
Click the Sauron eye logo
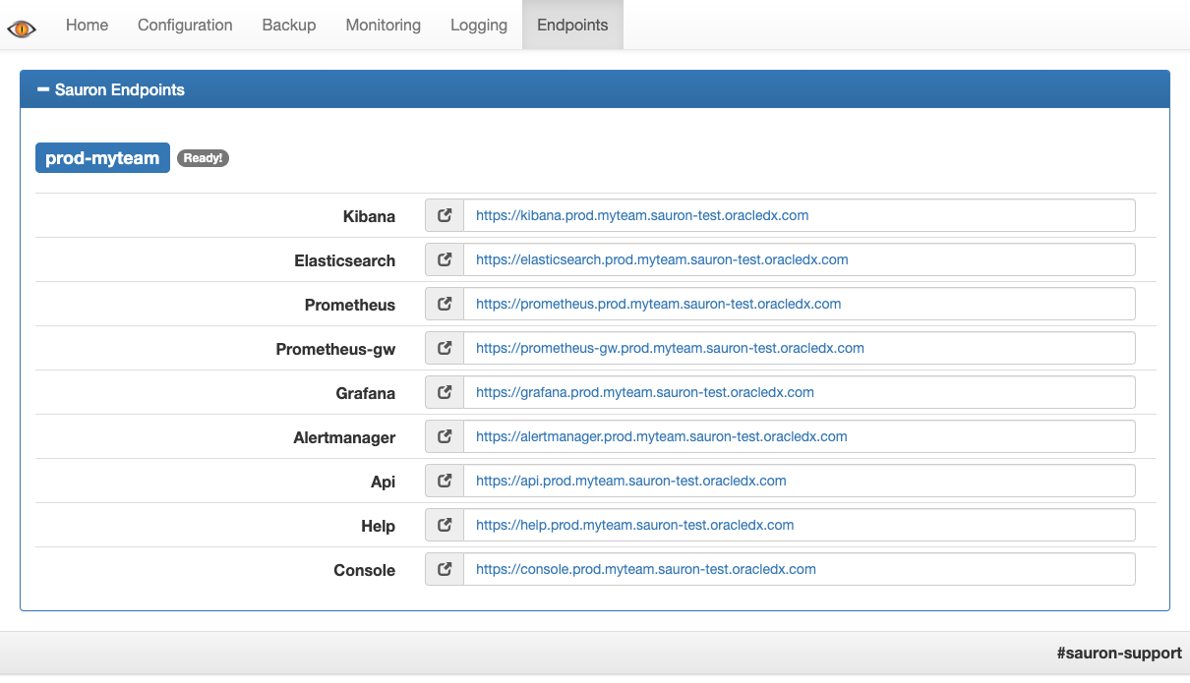click(22, 28)
